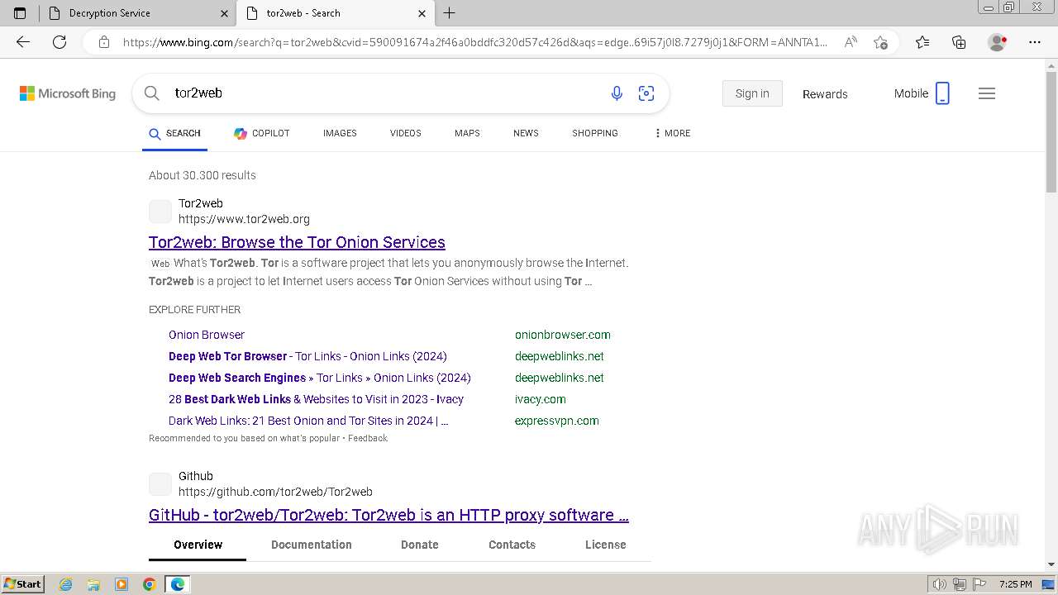
Task: Select the Contacts tab under GitHub result
Action: coord(512,545)
